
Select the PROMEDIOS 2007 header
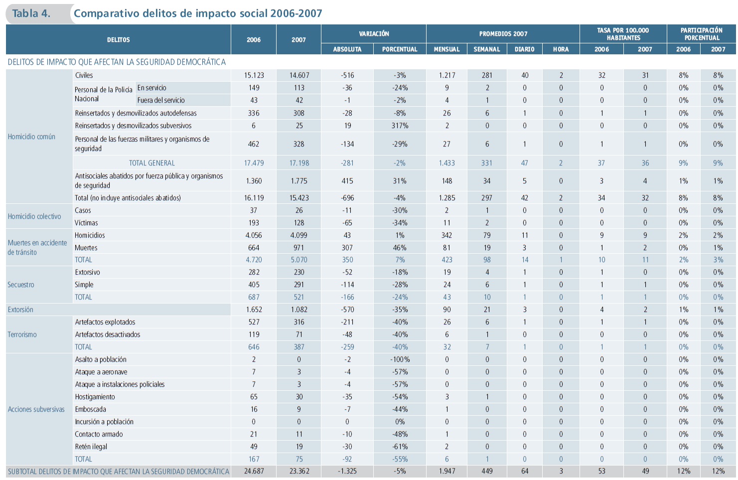pos(503,34)
